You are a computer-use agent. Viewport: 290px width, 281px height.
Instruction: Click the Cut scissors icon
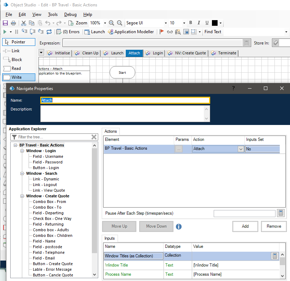[x=23, y=23]
